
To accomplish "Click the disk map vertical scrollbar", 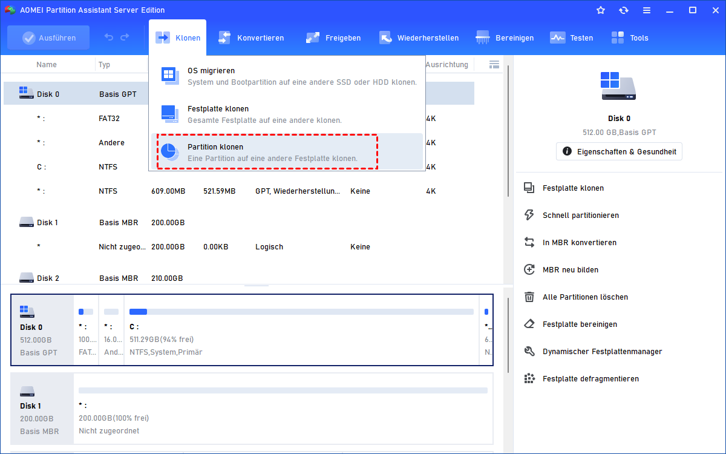I will point(508,335).
